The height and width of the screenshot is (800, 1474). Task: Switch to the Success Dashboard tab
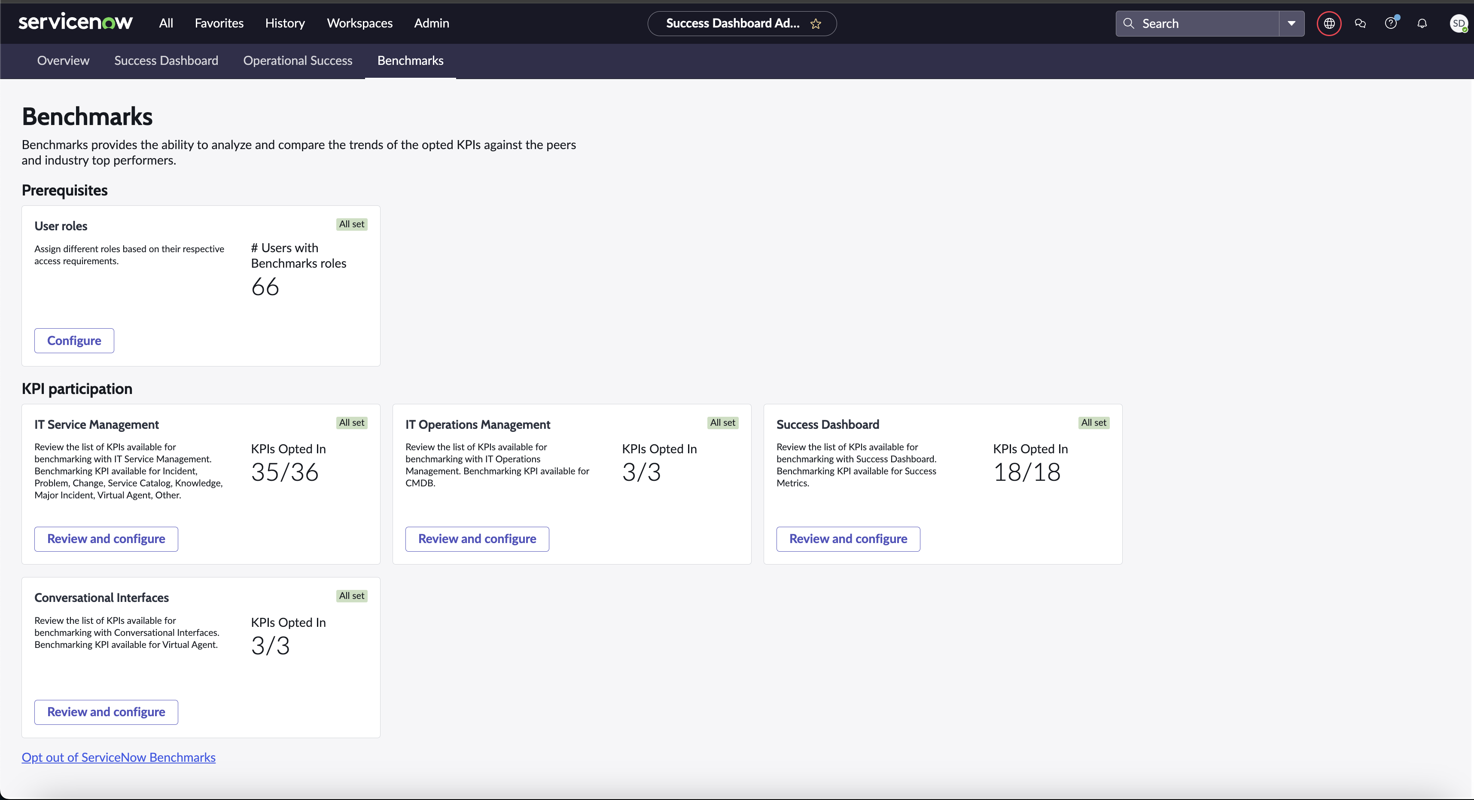(166, 61)
